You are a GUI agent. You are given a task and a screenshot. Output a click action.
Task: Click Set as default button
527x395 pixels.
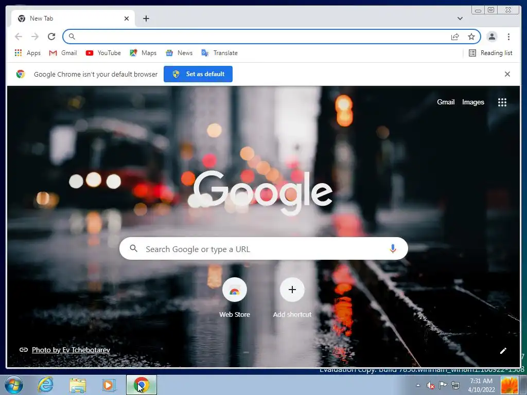198,74
